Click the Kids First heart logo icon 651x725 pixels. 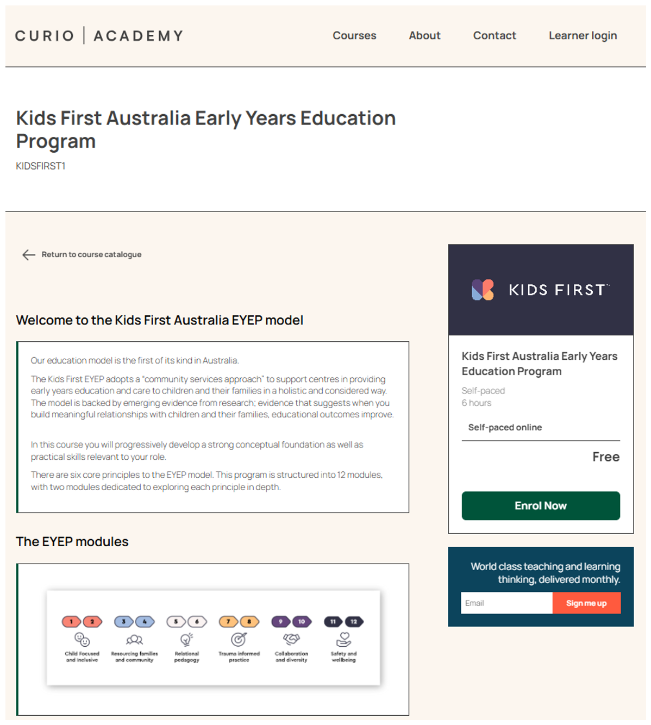(x=483, y=290)
